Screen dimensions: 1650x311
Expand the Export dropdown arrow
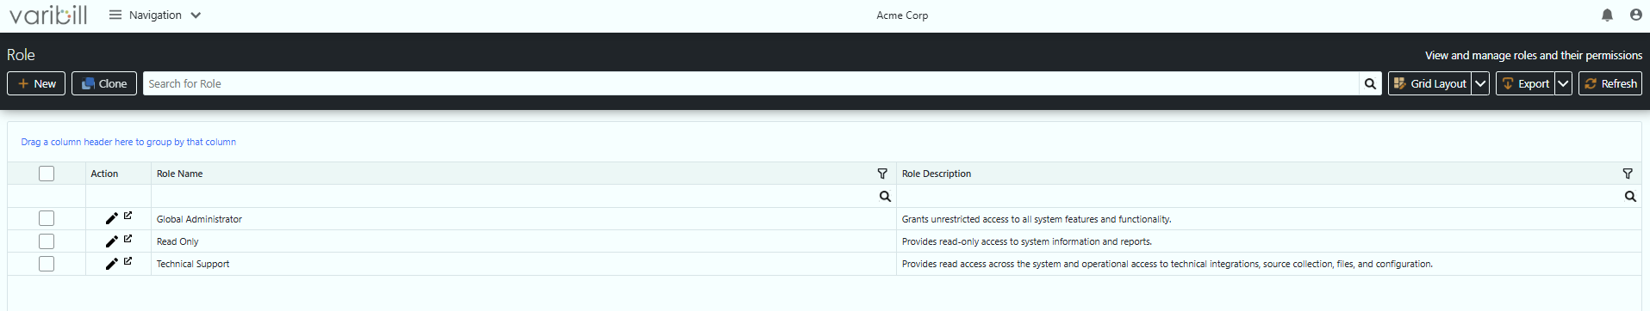point(1563,83)
